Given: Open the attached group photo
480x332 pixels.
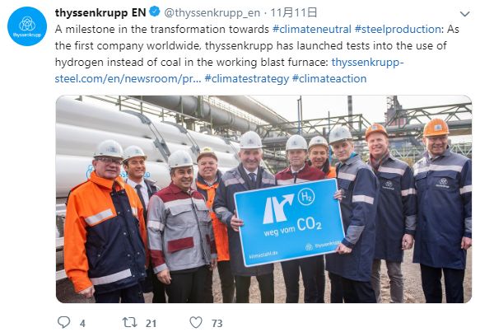Looking at the screenshot, I should click(263, 199).
